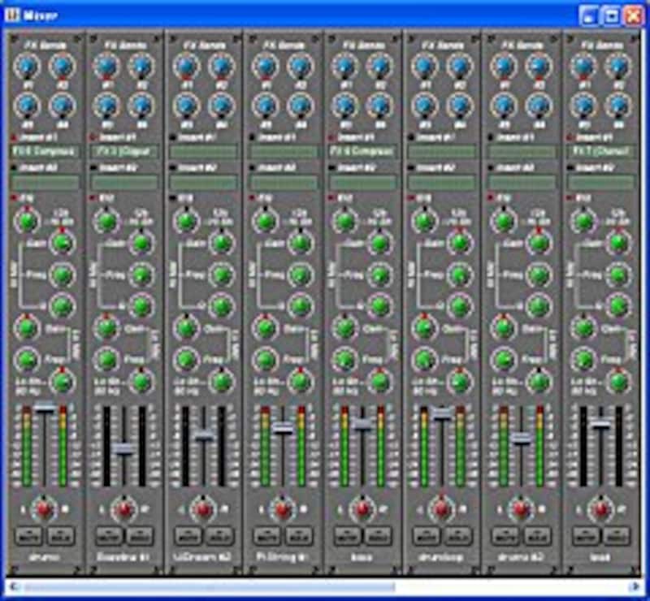Open Insert #1 effect slot on lead channel
The width and height of the screenshot is (650, 601).
(x=601, y=152)
